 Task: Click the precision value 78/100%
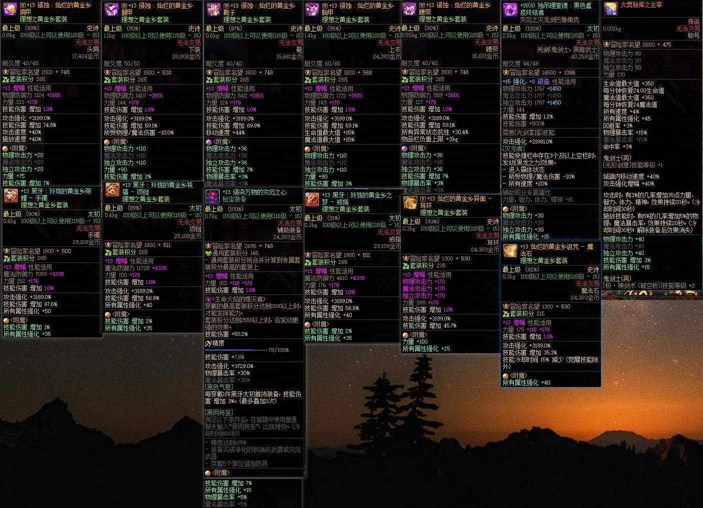[x=279, y=350]
